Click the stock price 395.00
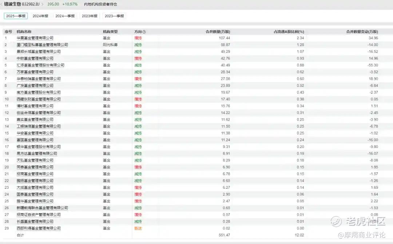 pos(53,4)
